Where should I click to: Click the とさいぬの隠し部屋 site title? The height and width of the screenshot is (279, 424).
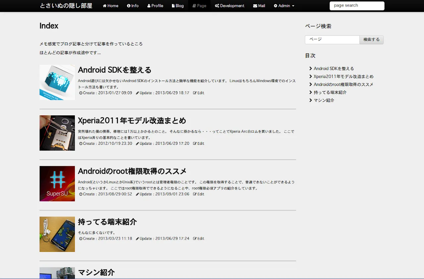[x=66, y=6]
